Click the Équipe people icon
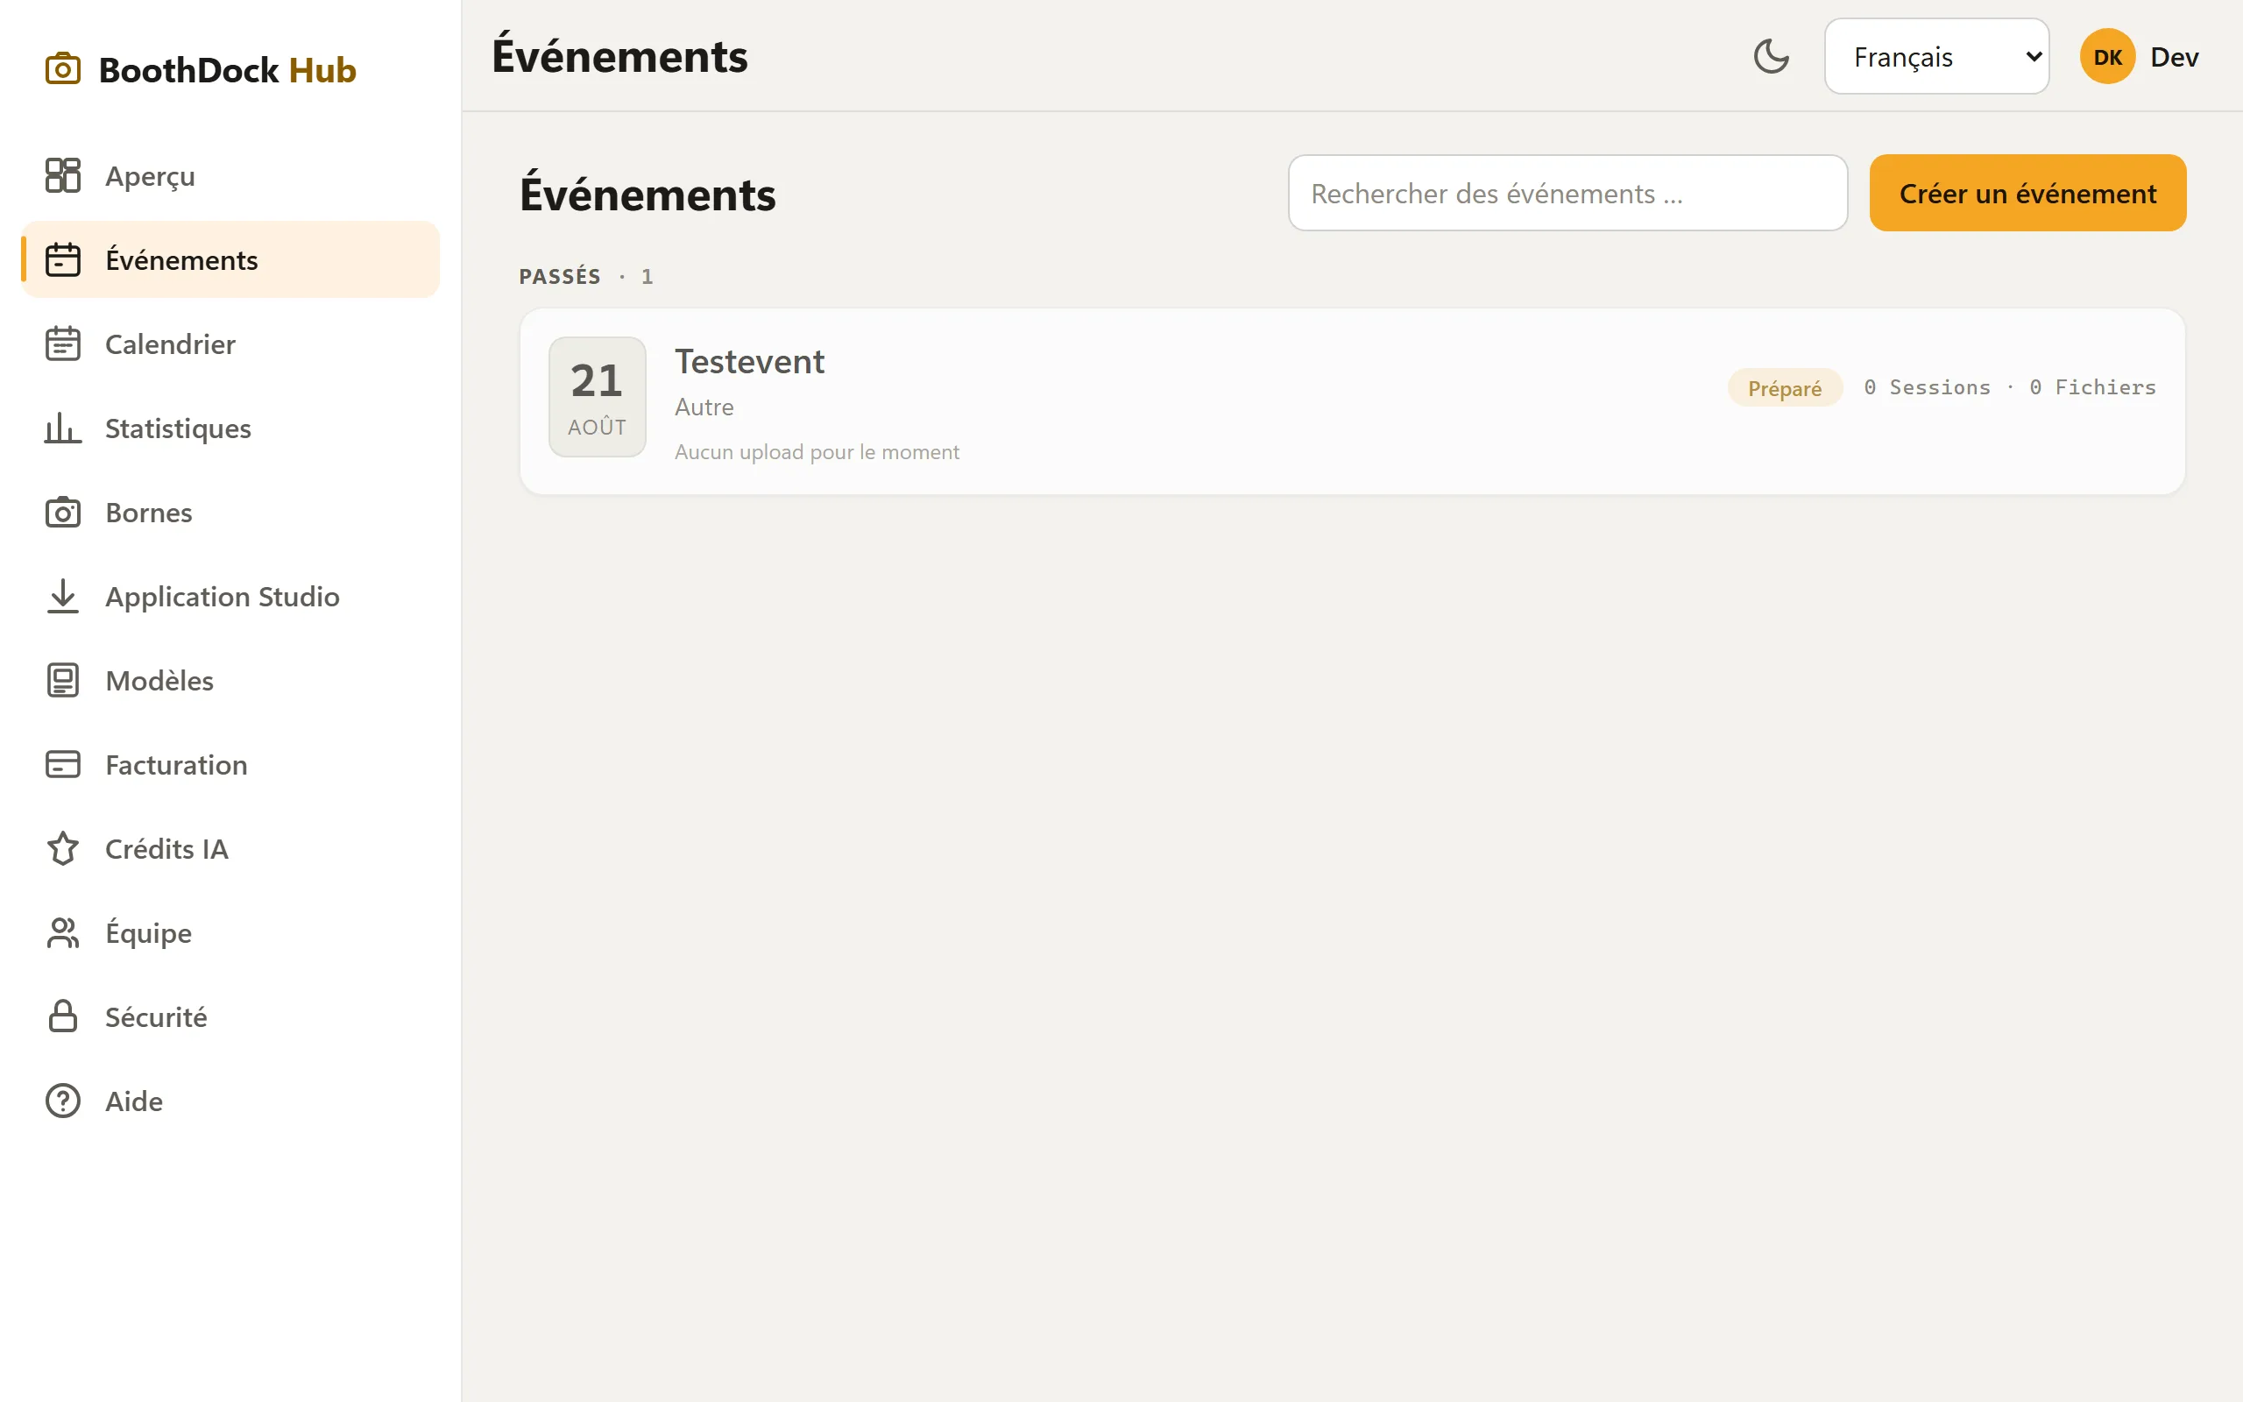Viewport: 2243px width, 1402px height. coord(63,933)
